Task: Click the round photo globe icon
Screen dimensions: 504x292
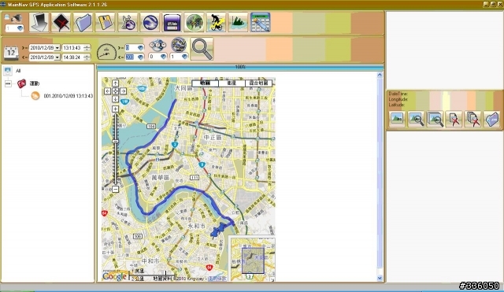Action: [195, 23]
